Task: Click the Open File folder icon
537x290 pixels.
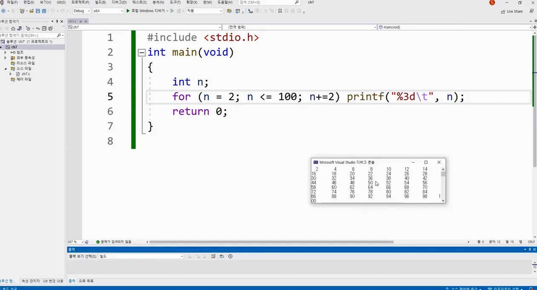Action: (x=31, y=11)
